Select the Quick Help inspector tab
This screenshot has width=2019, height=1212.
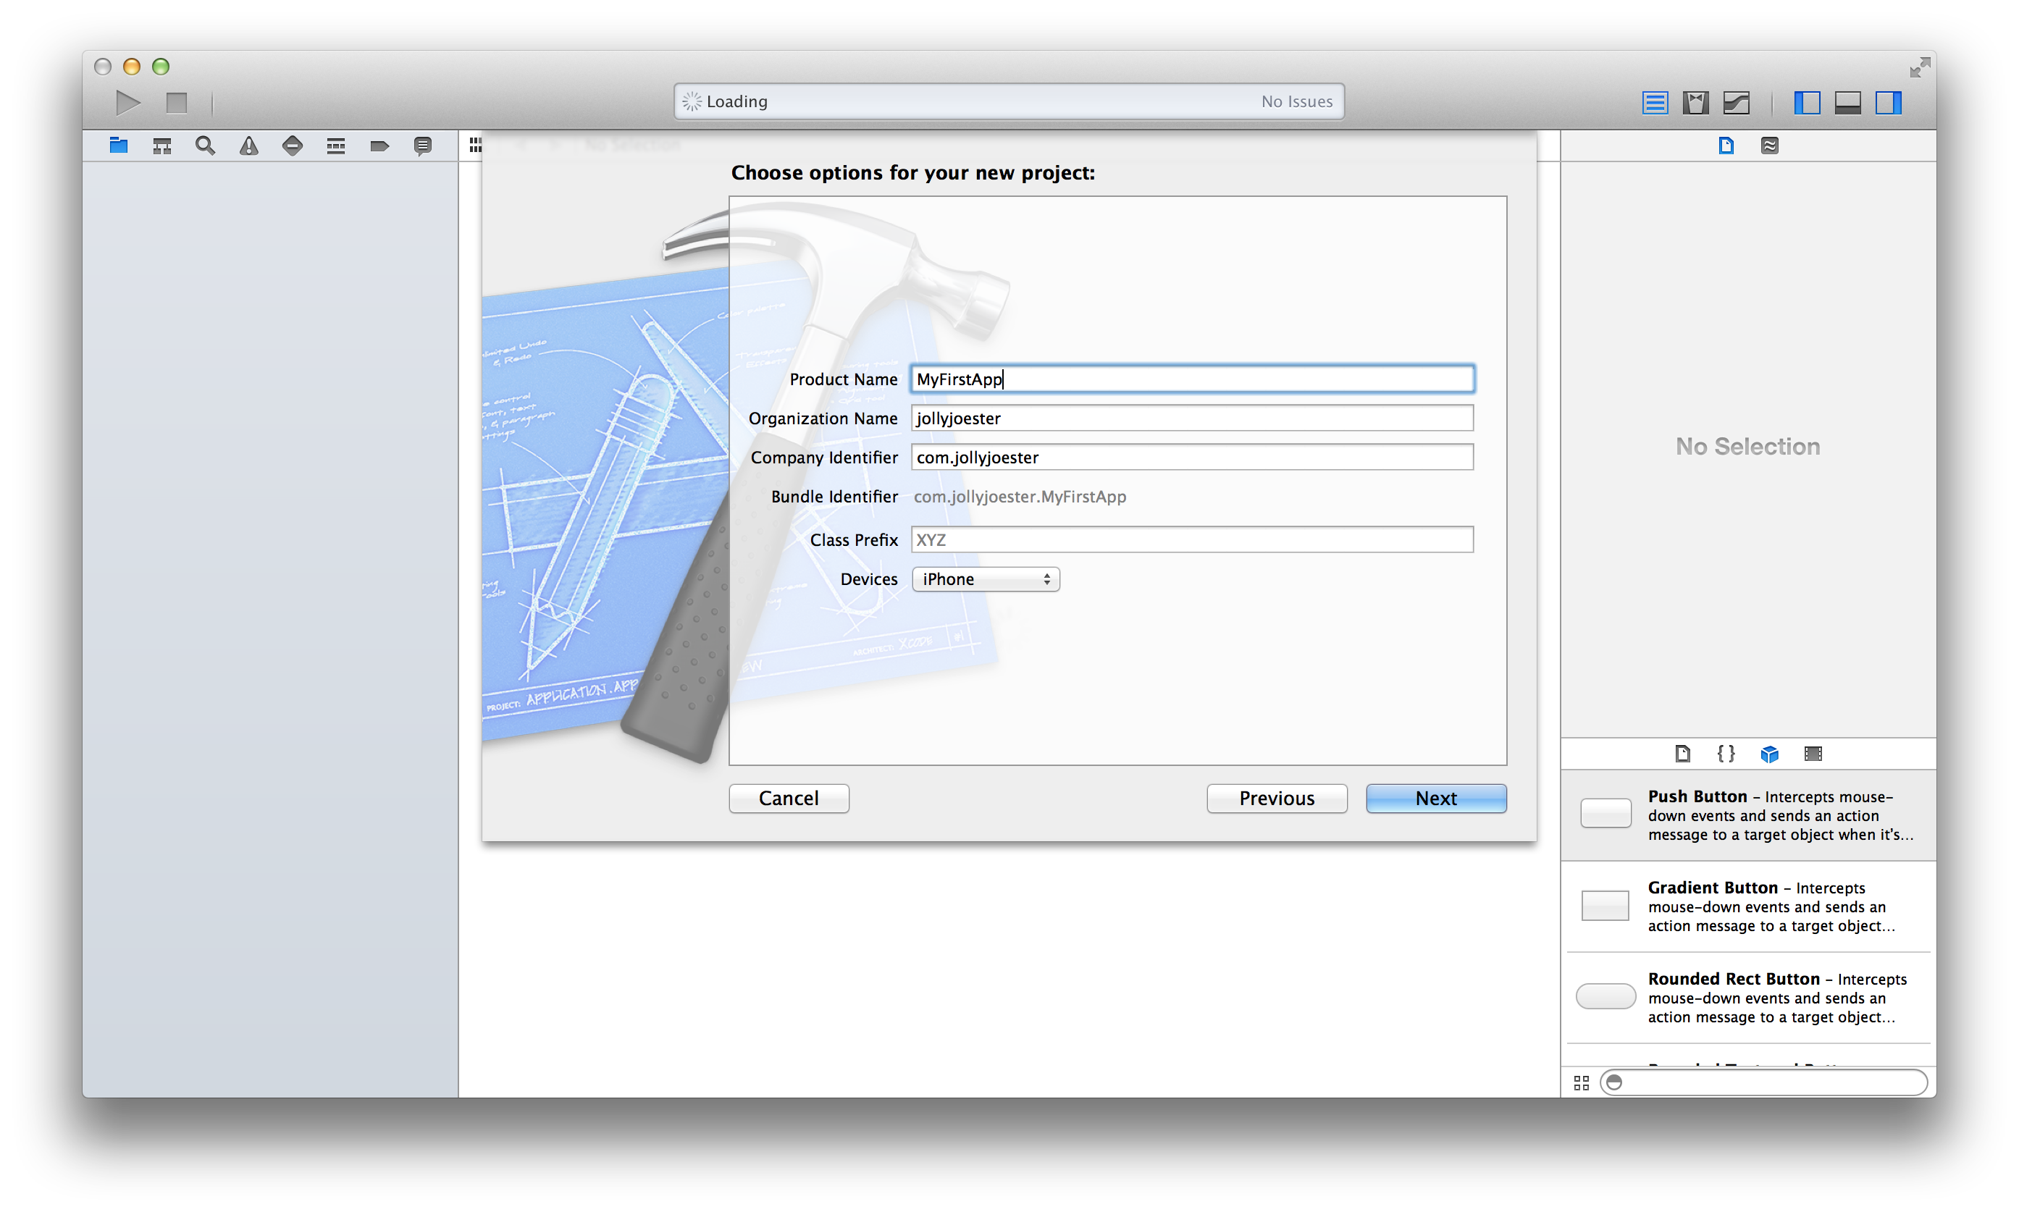pos(1769,146)
